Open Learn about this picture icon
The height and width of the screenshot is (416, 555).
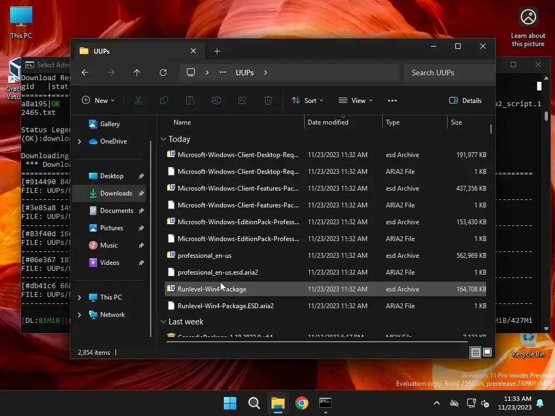(x=528, y=28)
